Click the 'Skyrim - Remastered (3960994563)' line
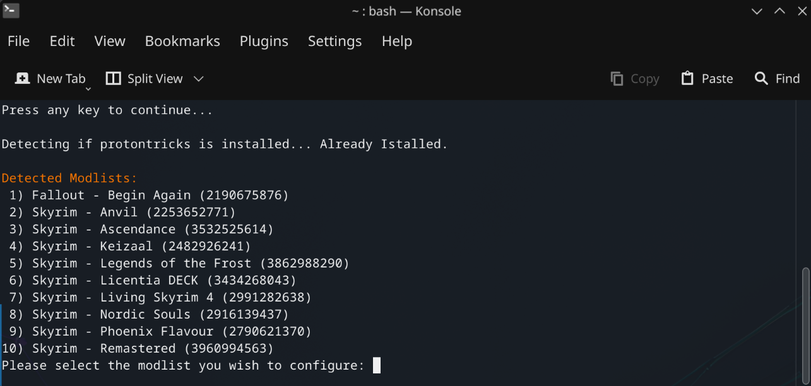This screenshot has height=386, width=811. [x=138, y=348]
